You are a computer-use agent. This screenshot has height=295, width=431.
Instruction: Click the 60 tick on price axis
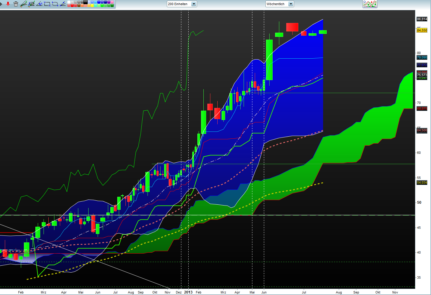coord(419,153)
